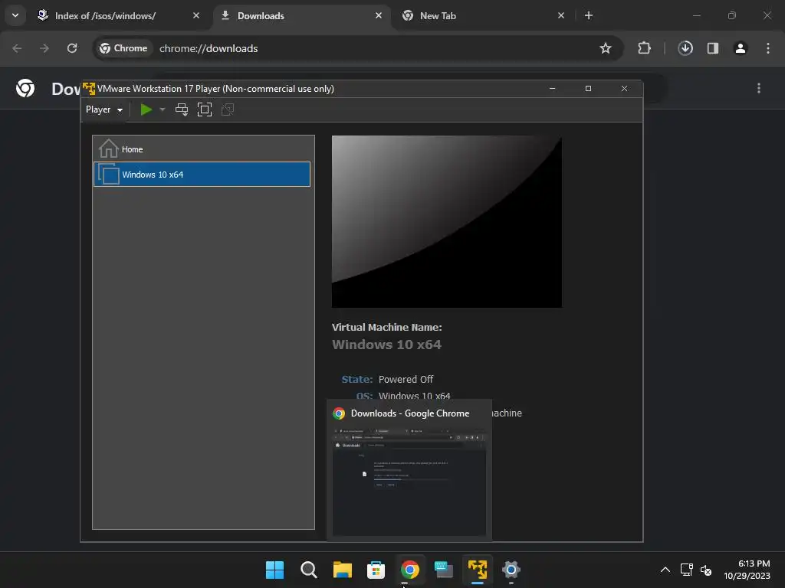785x588 pixels.
Task: Click the Chrome site info chip
Action: click(x=123, y=48)
